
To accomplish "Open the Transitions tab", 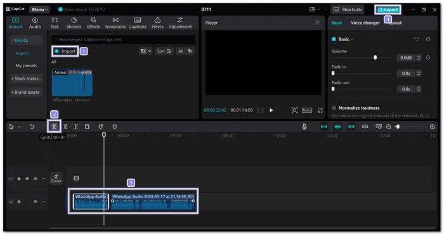I will point(115,23).
